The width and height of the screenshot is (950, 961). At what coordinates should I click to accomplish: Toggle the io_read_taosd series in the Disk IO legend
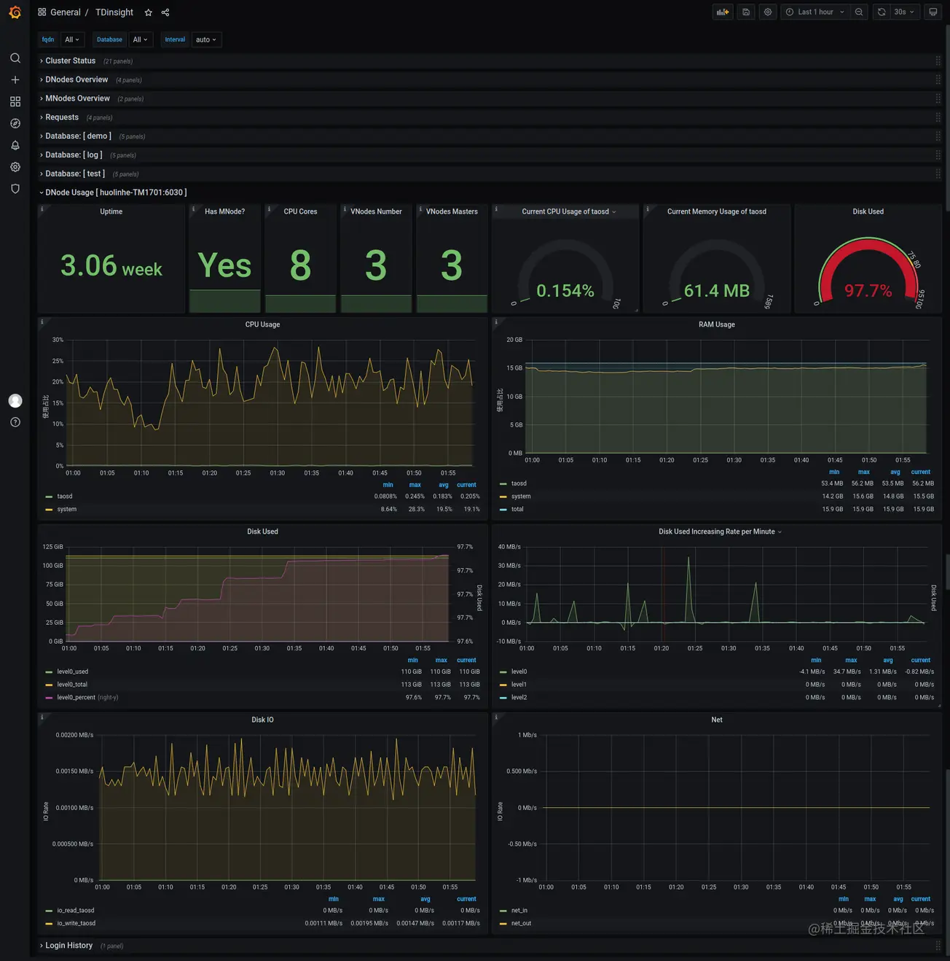pyautogui.click(x=76, y=911)
